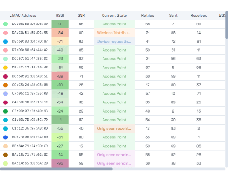
Task: Select MAC address BA:15:71:71:02:8C
Action: coord(30,154)
